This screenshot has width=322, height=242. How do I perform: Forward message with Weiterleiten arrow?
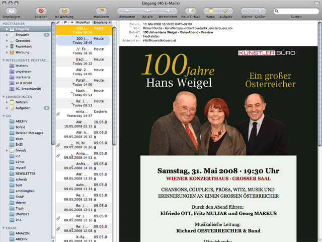168,11
